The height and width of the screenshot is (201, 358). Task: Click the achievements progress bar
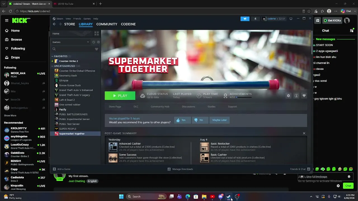click(x=244, y=97)
